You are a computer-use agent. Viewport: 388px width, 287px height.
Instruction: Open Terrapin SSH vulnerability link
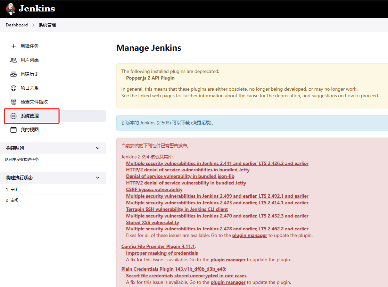coord(177,209)
